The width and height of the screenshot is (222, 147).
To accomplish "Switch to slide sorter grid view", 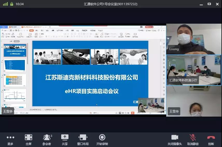I will (123, 113).
